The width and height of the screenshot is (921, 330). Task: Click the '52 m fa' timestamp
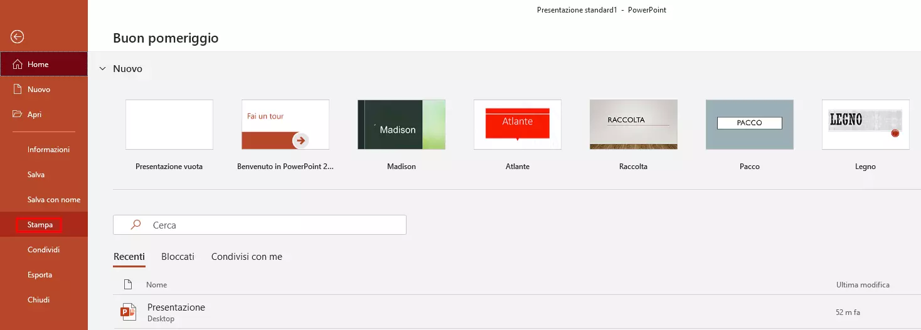[848, 312]
